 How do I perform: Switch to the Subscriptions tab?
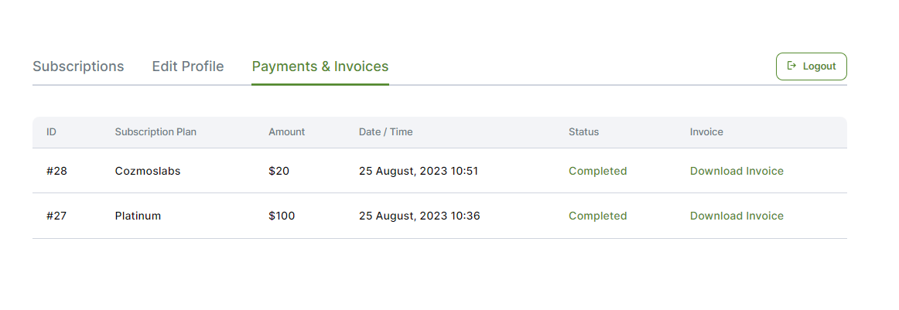pos(79,66)
